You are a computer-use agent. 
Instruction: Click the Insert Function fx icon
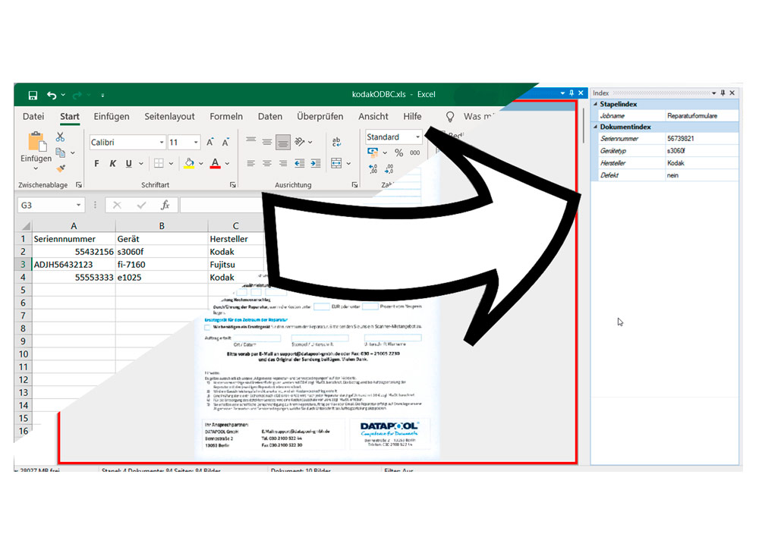pos(165,206)
